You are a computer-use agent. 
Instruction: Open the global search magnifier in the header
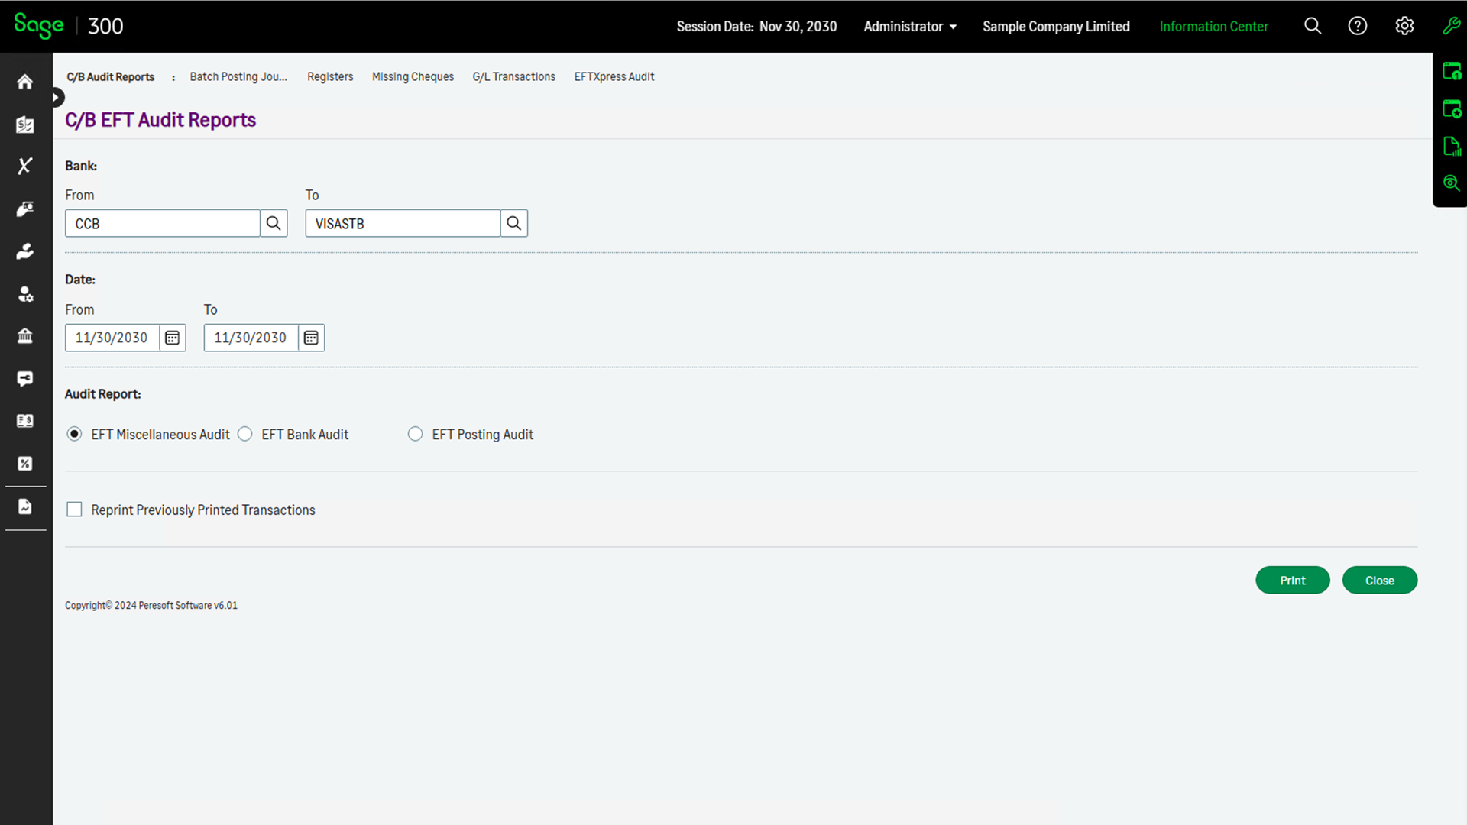(x=1313, y=25)
